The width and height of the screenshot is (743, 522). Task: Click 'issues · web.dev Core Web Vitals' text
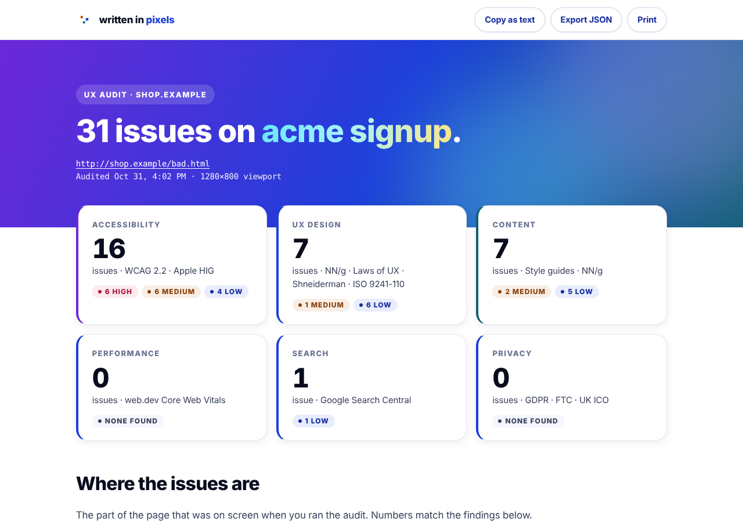tap(159, 400)
